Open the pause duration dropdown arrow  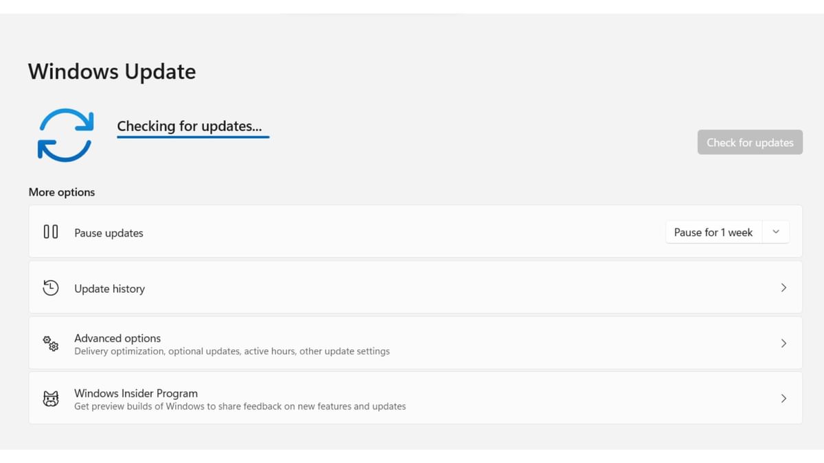tap(776, 233)
